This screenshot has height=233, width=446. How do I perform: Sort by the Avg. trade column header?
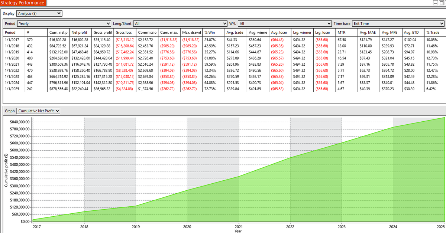(236, 33)
